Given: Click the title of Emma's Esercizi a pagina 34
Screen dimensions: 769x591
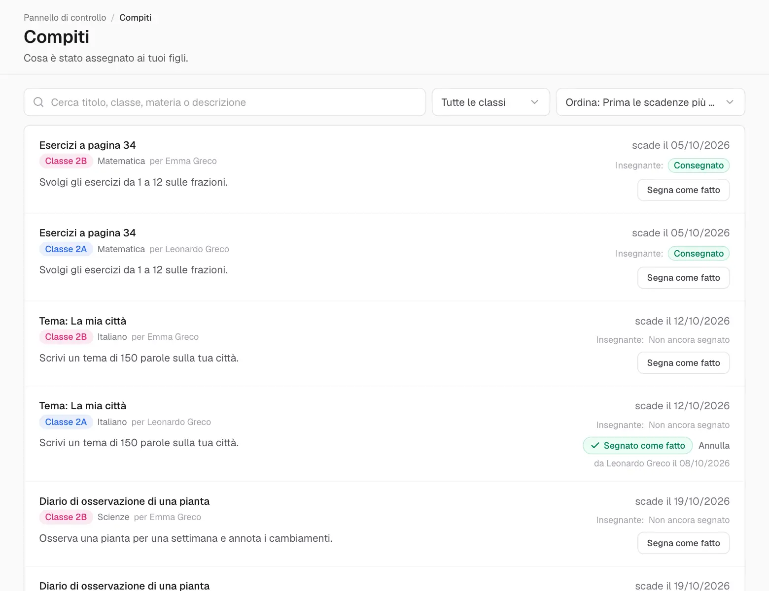Looking at the screenshot, I should pyautogui.click(x=87, y=145).
